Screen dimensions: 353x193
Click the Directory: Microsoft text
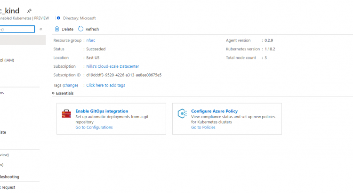point(80,18)
